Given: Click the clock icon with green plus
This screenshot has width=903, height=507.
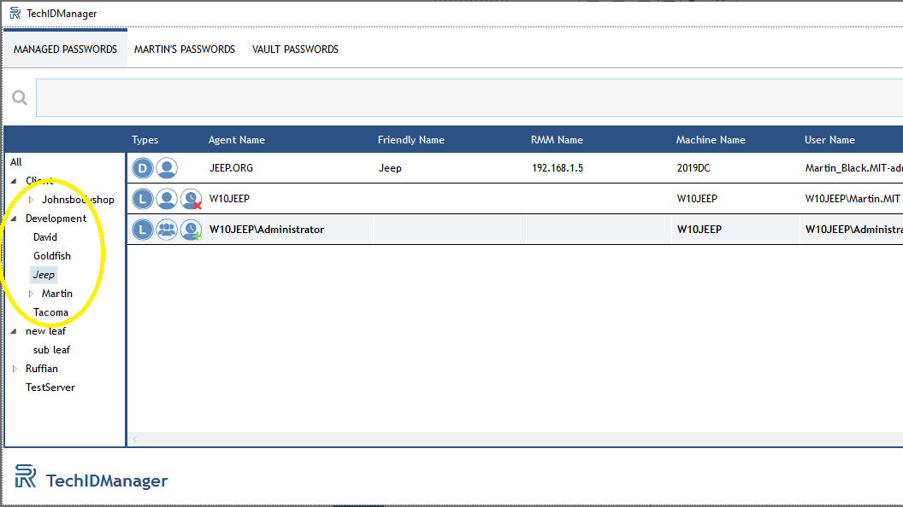Looking at the screenshot, I should coord(192,230).
